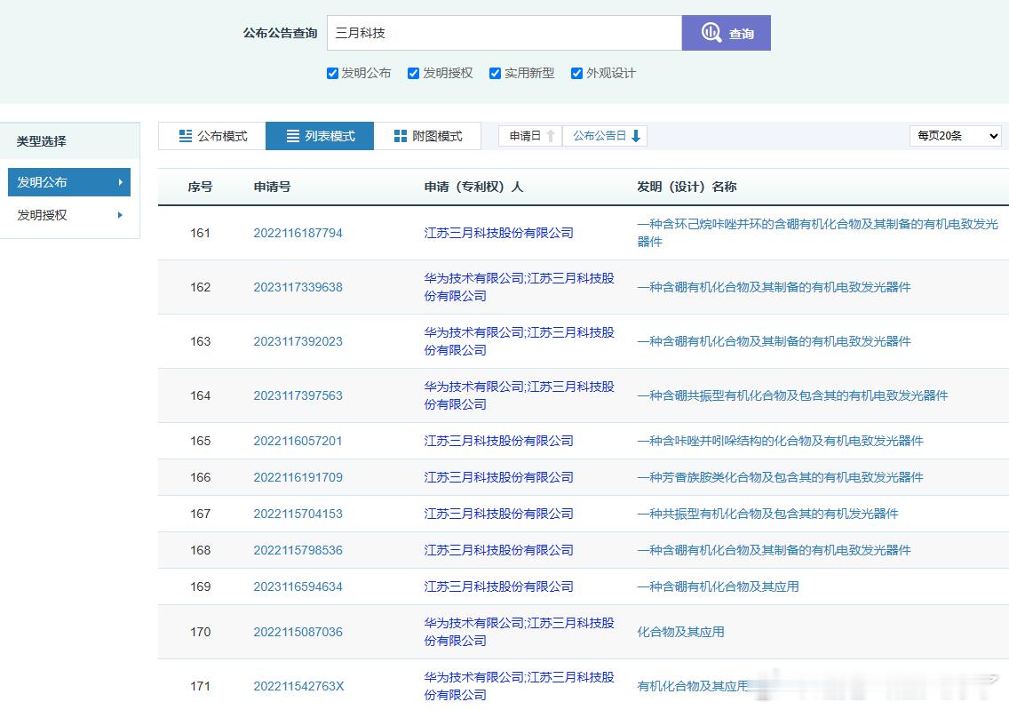Click the 公布模式 layout icon

(x=186, y=136)
